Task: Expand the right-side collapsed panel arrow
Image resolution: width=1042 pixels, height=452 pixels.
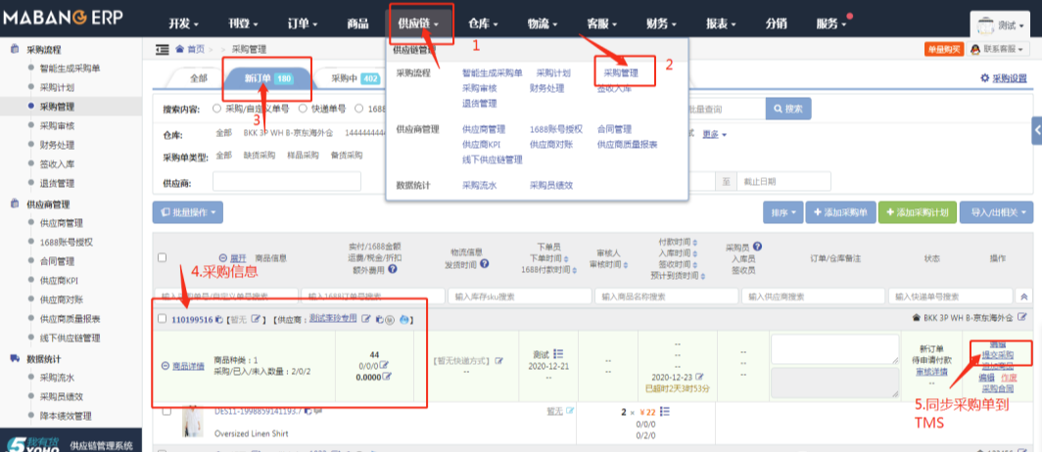Action: click(x=1037, y=131)
